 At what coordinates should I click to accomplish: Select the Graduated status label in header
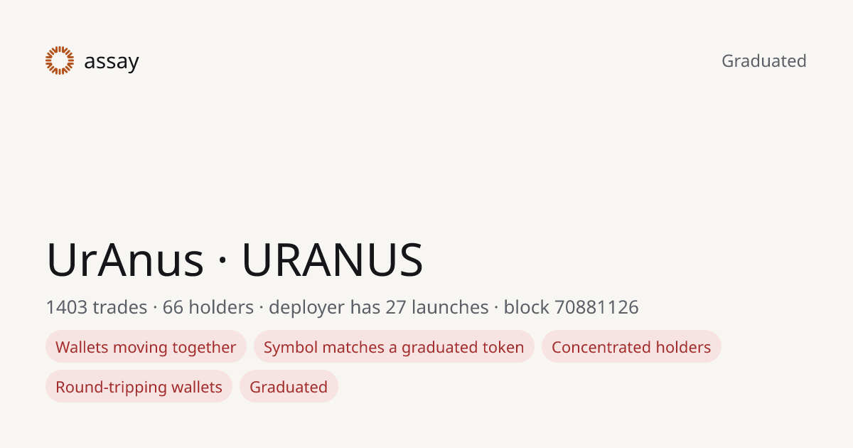tap(764, 61)
